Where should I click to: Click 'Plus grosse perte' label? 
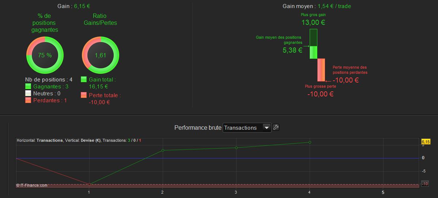(320, 87)
